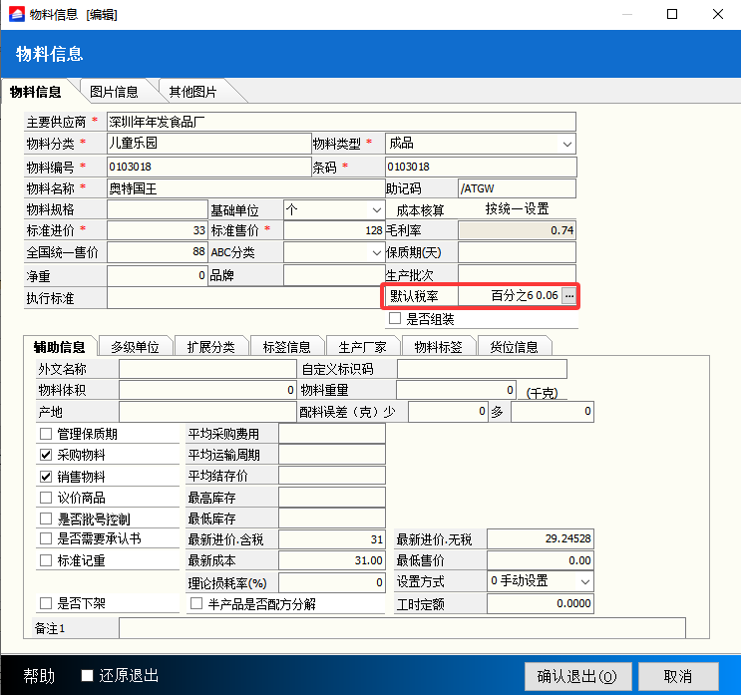This screenshot has width=741, height=695.
Task: Enable the 管理保质期 checkbox
Action: coord(46,434)
